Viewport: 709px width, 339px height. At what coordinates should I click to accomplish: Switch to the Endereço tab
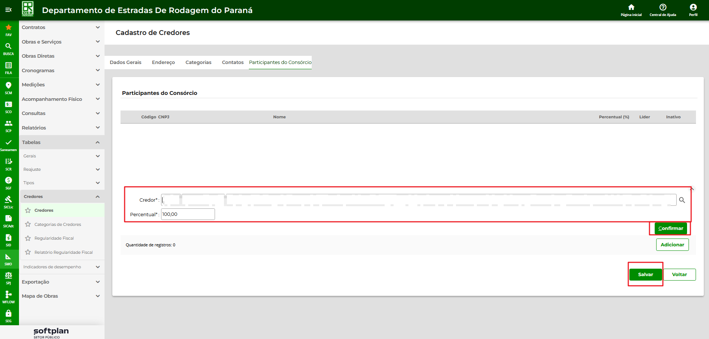pos(163,63)
